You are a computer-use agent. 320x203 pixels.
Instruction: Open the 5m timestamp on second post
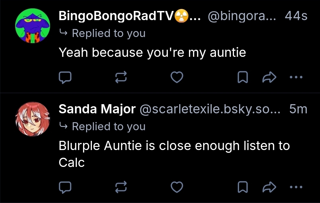(x=298, y=109)
